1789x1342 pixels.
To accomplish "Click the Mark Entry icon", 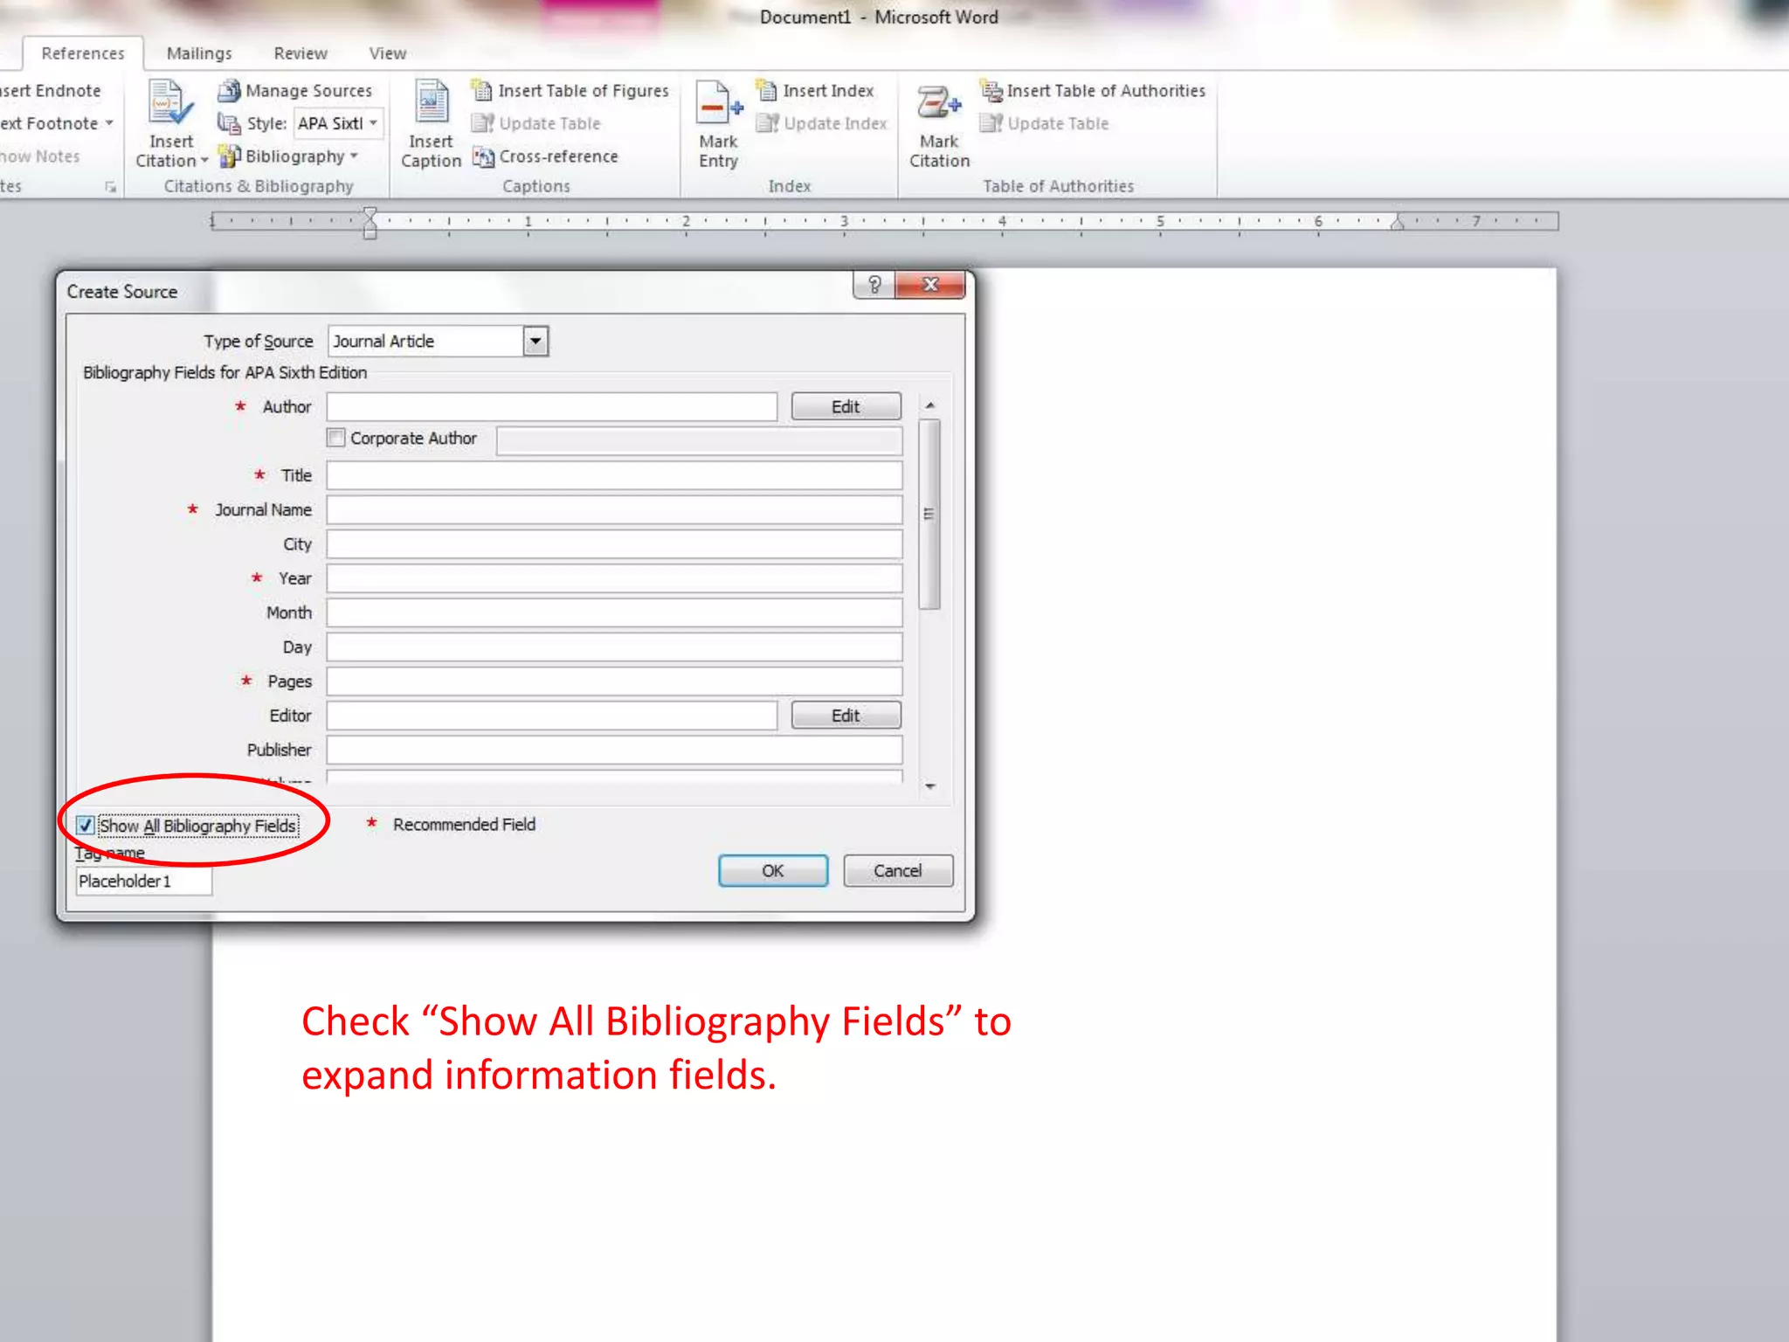I will pyautogui.click(x=719, y=103).
